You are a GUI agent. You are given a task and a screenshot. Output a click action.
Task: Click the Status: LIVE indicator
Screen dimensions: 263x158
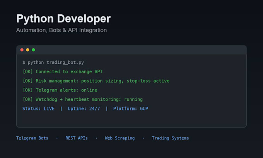(38, 109)
